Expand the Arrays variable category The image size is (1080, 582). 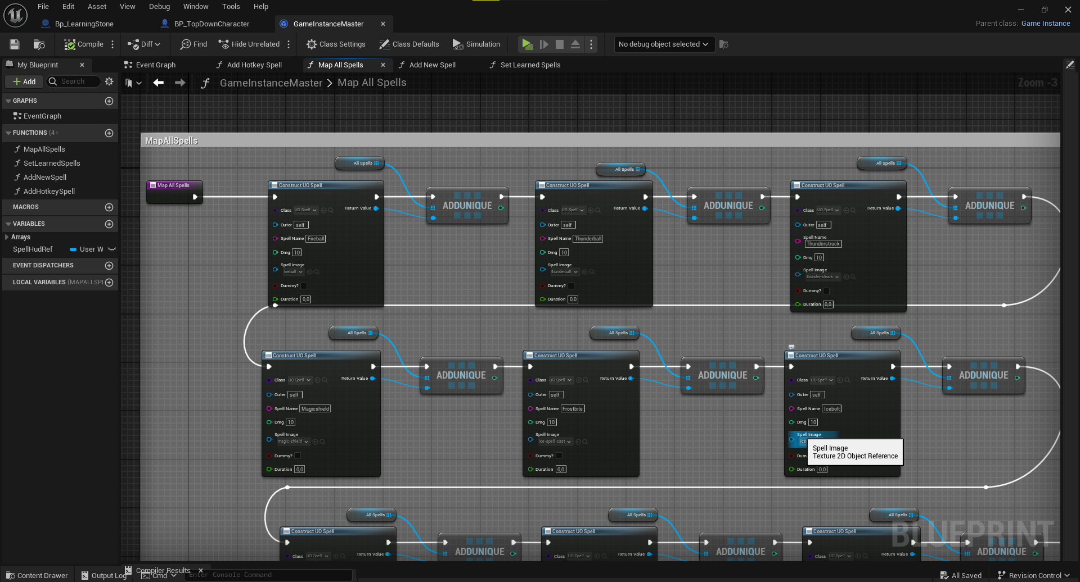click(x=7, y=237)
